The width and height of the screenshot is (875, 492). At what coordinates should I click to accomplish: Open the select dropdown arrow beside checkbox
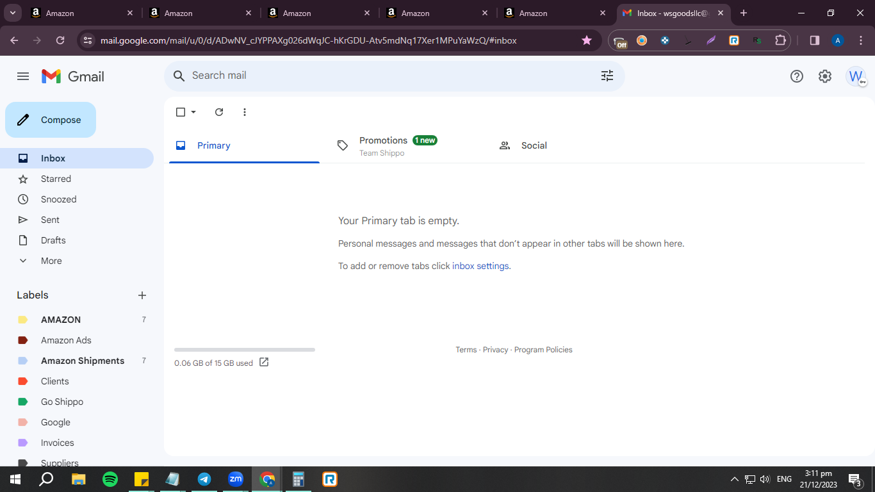click(x=193, y=112)
